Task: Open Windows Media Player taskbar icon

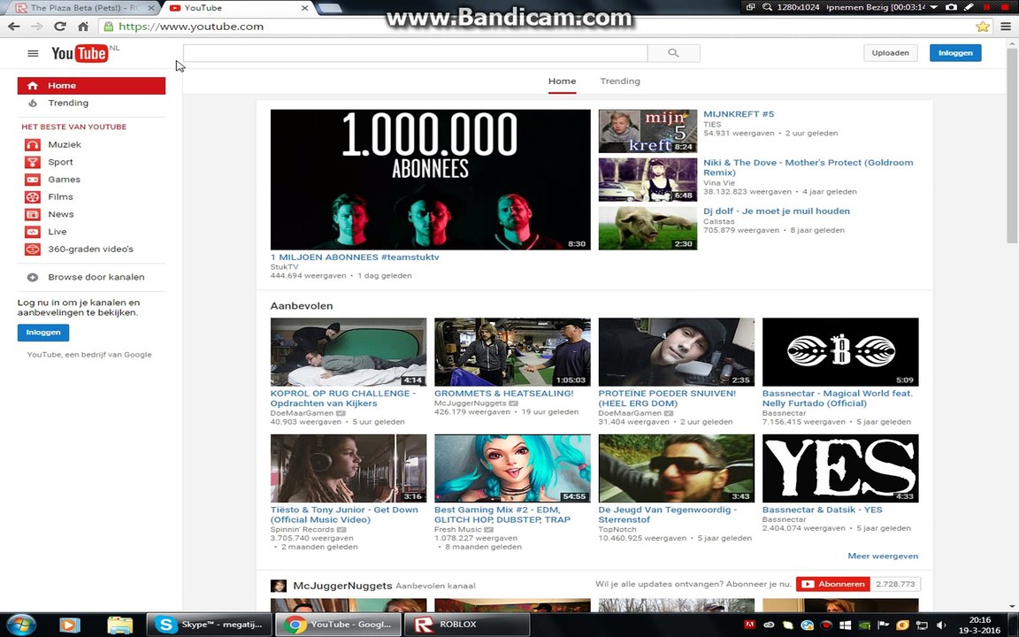Action: pyautogui.click(x=70, y=625)
